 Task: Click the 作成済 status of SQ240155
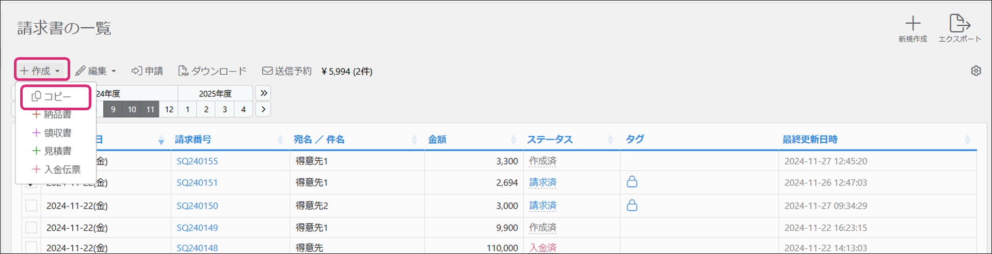[542, 161]
